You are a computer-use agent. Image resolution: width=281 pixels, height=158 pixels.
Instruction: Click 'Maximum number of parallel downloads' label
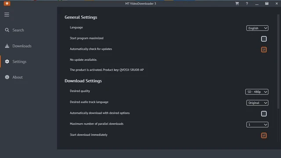[x=97, y=124]
